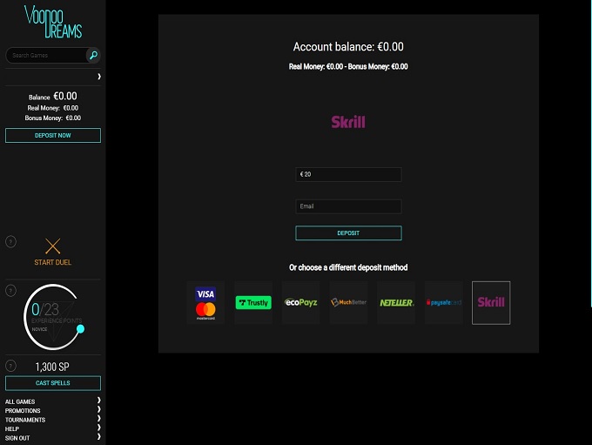Viewport: 592px width, 445px height.
Task: Click the Email input field
Action: click(348, 206)
